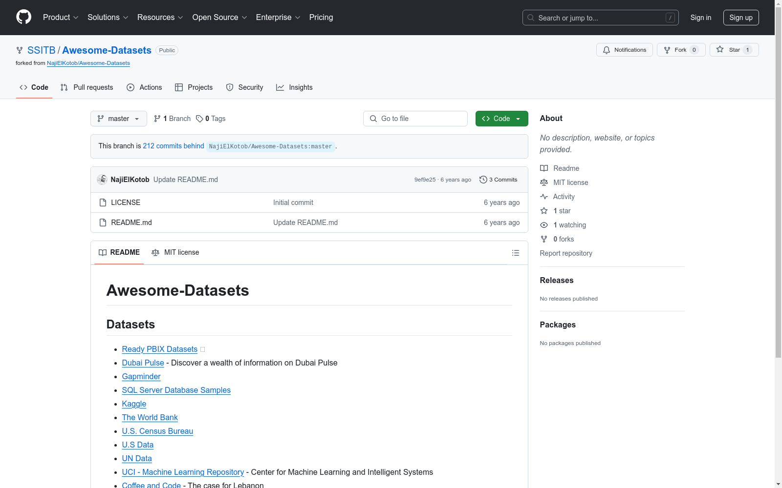This screenshot has width=782, height=488.
Task: Click the scales icon next to MIT license
Action: coord(544,183)
